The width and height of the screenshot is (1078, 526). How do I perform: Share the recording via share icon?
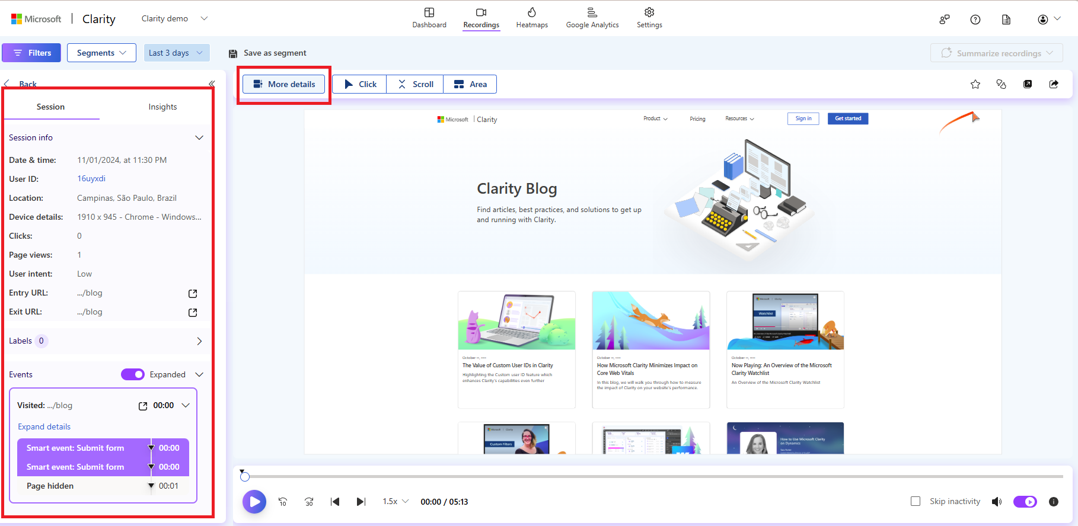[1054, 84]
